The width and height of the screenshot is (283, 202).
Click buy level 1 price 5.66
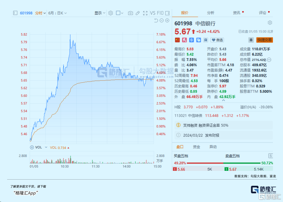click(181, 169)
